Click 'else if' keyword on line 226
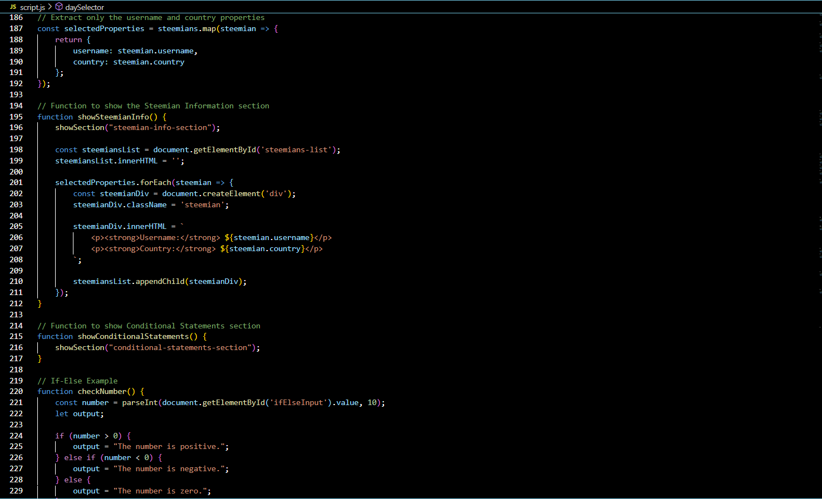 80,457
